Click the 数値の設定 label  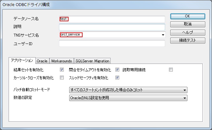coord(23,98)
